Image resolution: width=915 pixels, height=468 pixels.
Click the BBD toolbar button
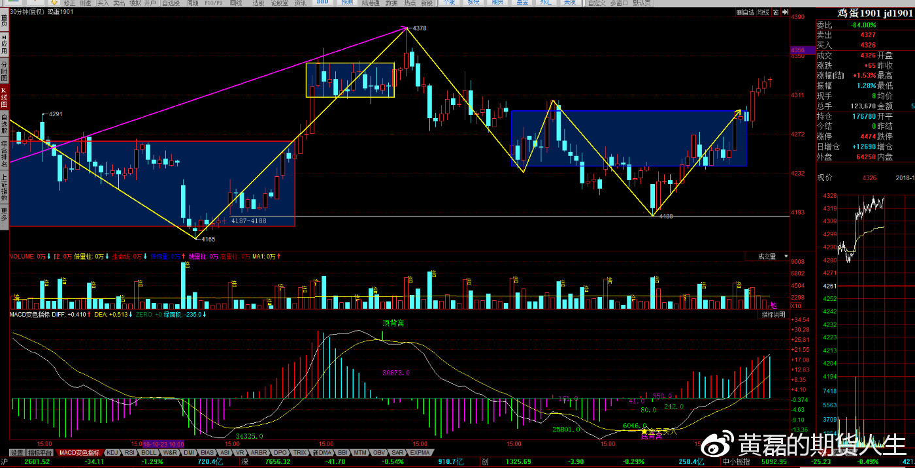pyautogui.click(x=323, y=3)
